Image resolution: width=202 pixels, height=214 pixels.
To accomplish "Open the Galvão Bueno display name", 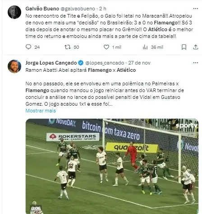I will pos(42,9).
